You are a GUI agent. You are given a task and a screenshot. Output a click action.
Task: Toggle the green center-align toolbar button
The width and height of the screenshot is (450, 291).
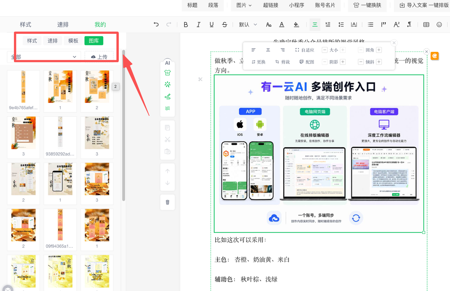point(315,25)
